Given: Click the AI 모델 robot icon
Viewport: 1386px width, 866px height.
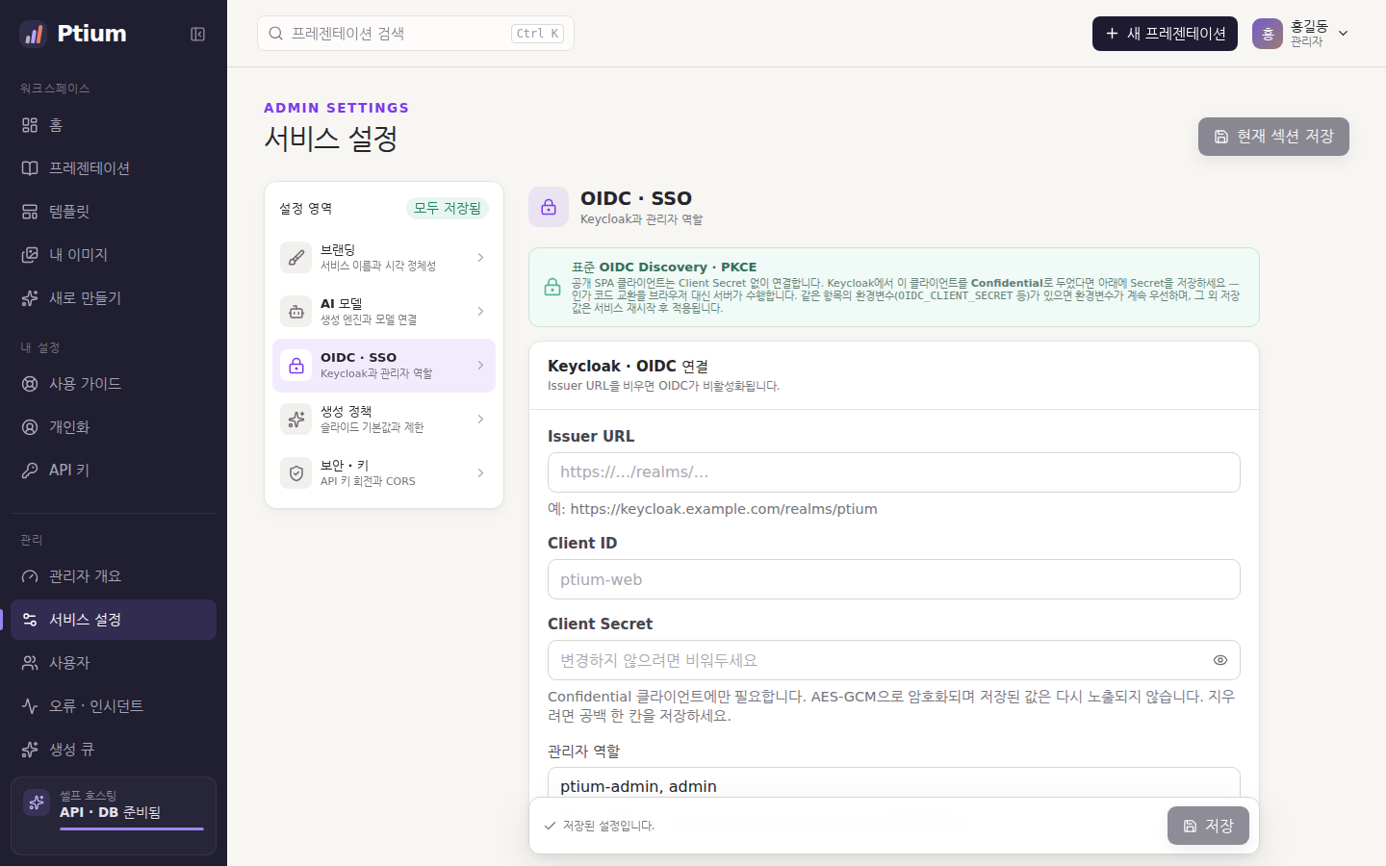Looking at the screenshot, I should coord(295,312).
